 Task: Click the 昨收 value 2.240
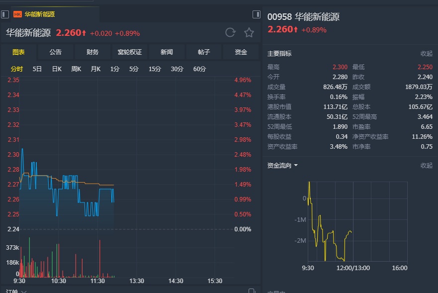click(425, 77)
